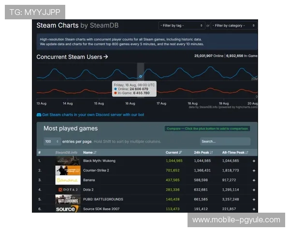Open the Filter by tag dropdown
Viewport: 290px width, 232px height.
click(181, 26)
